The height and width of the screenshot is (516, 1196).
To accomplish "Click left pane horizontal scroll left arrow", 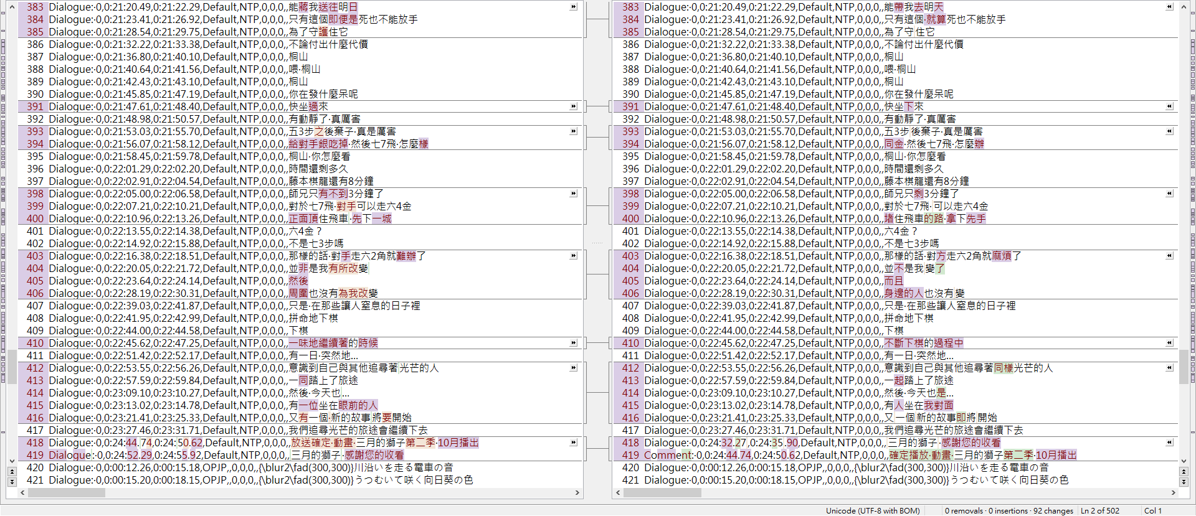I will (x=23, y=492).
